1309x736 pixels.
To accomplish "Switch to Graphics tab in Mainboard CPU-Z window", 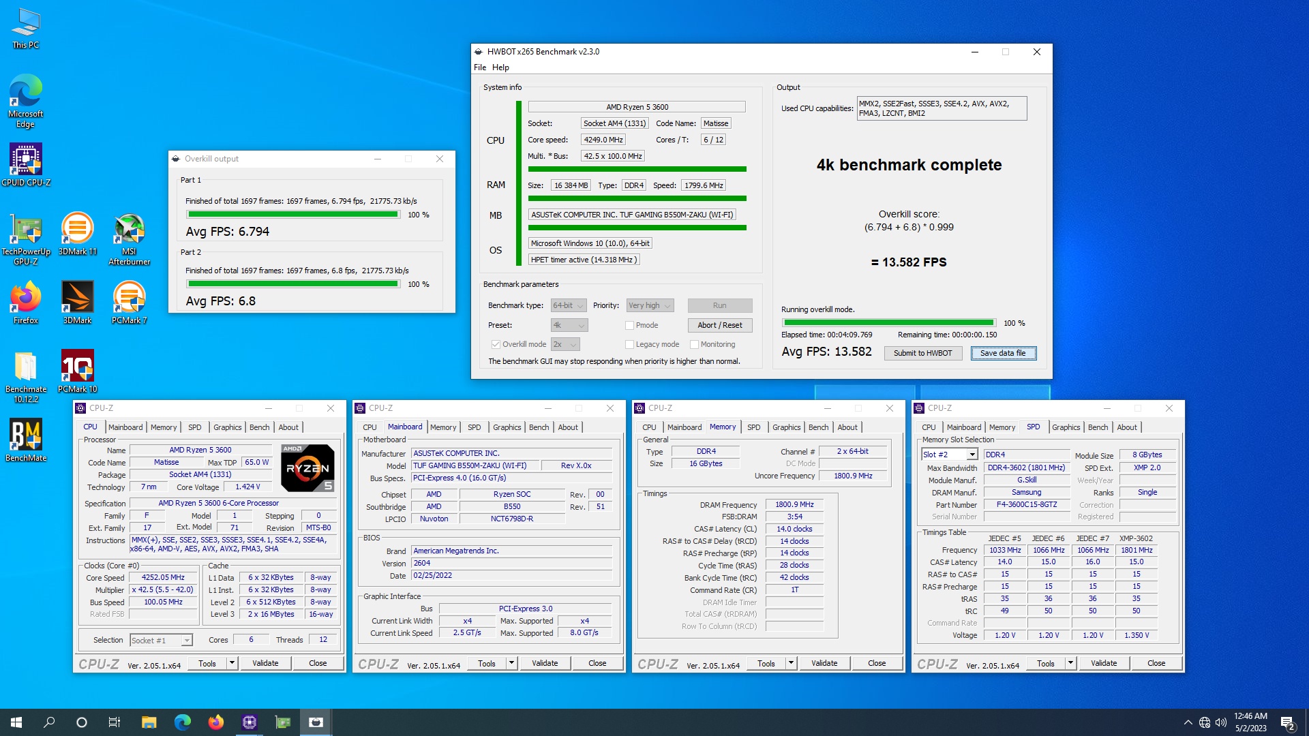I will pyautogui.click(x=507, y=427).
